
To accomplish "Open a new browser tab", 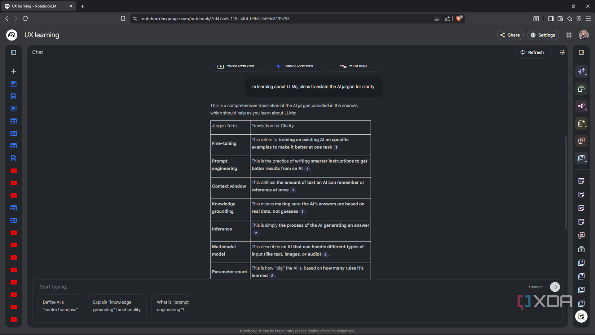I will tap(82, 6).
